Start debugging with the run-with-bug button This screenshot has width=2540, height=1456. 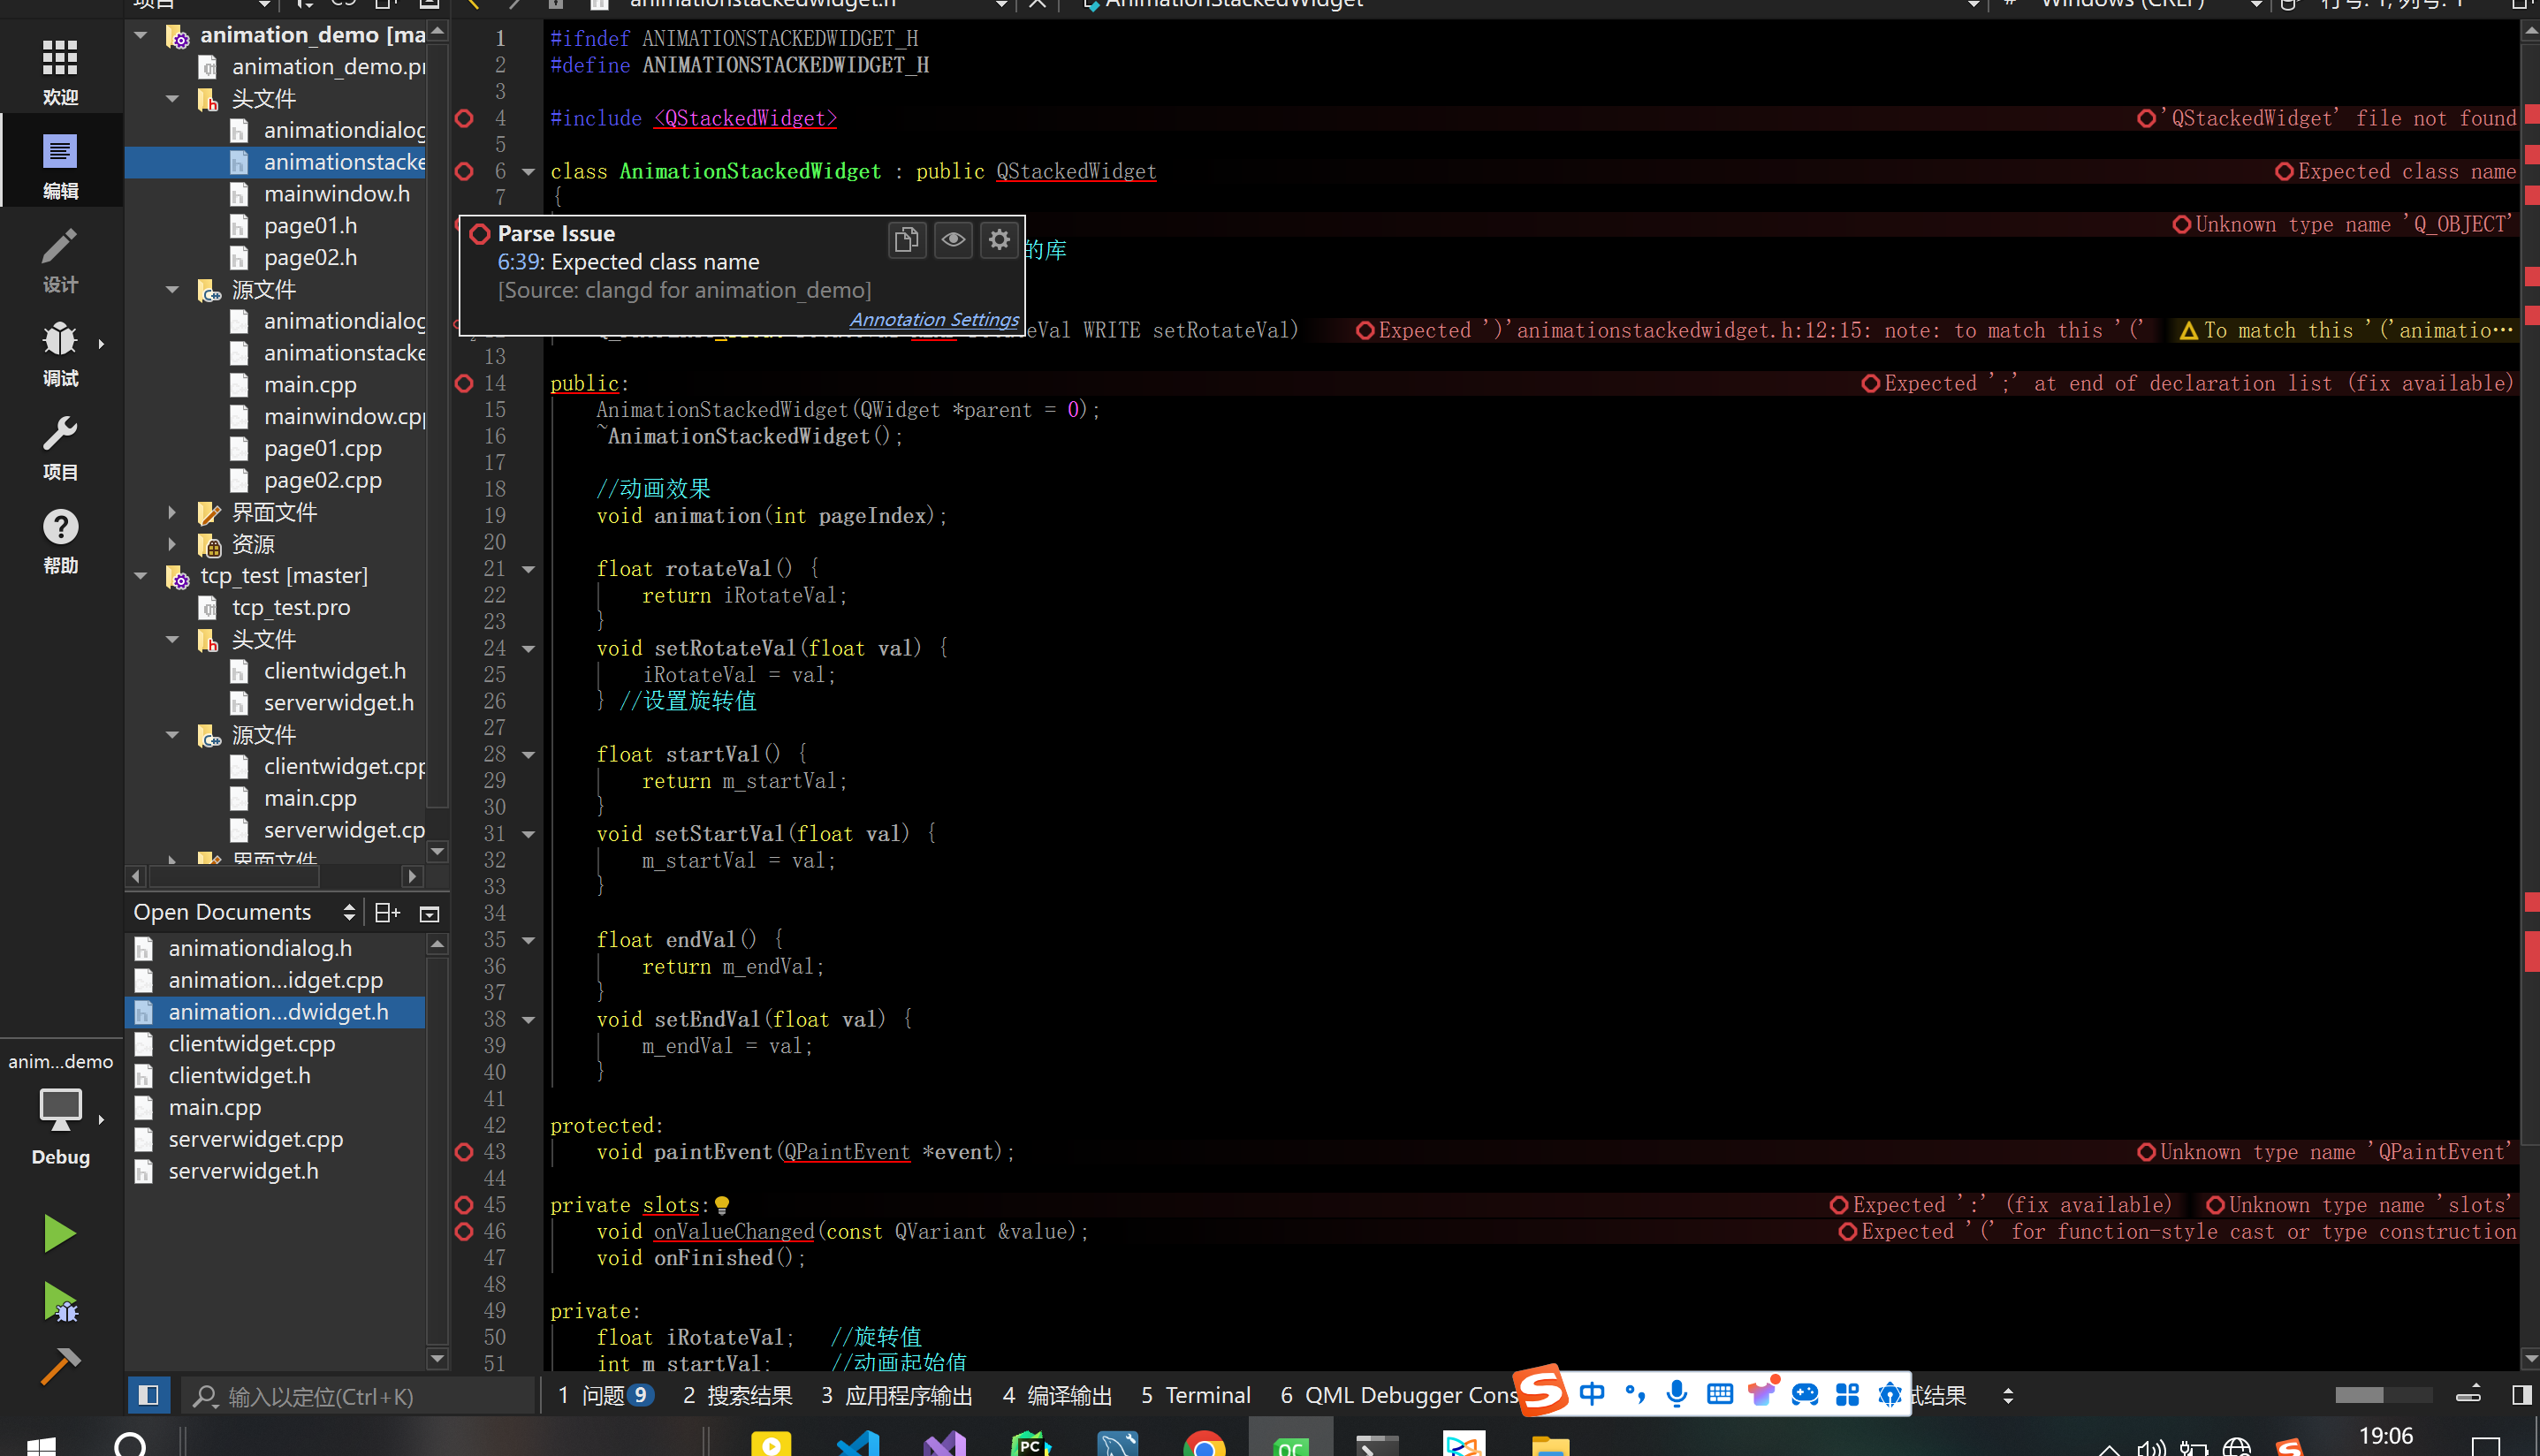tap(60, 1302)
